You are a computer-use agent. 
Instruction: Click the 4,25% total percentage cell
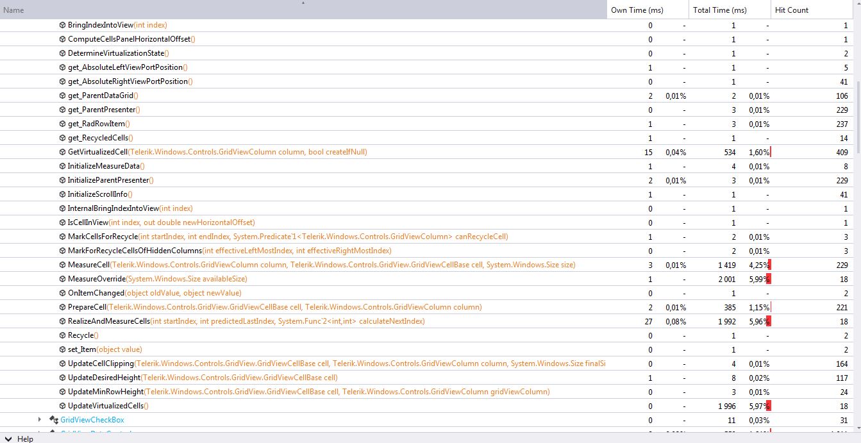tap(759, 265)
